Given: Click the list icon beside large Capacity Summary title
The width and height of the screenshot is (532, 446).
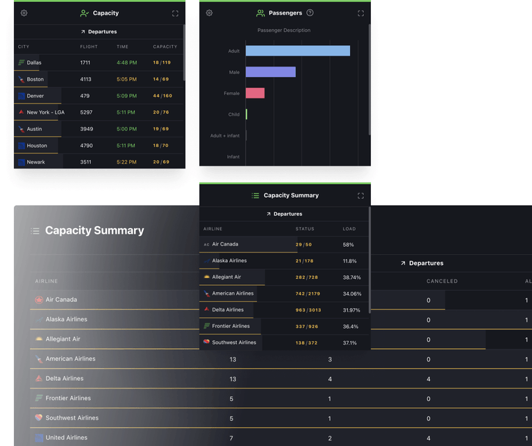Looking at the screenshot, I should tap(35, 231).
